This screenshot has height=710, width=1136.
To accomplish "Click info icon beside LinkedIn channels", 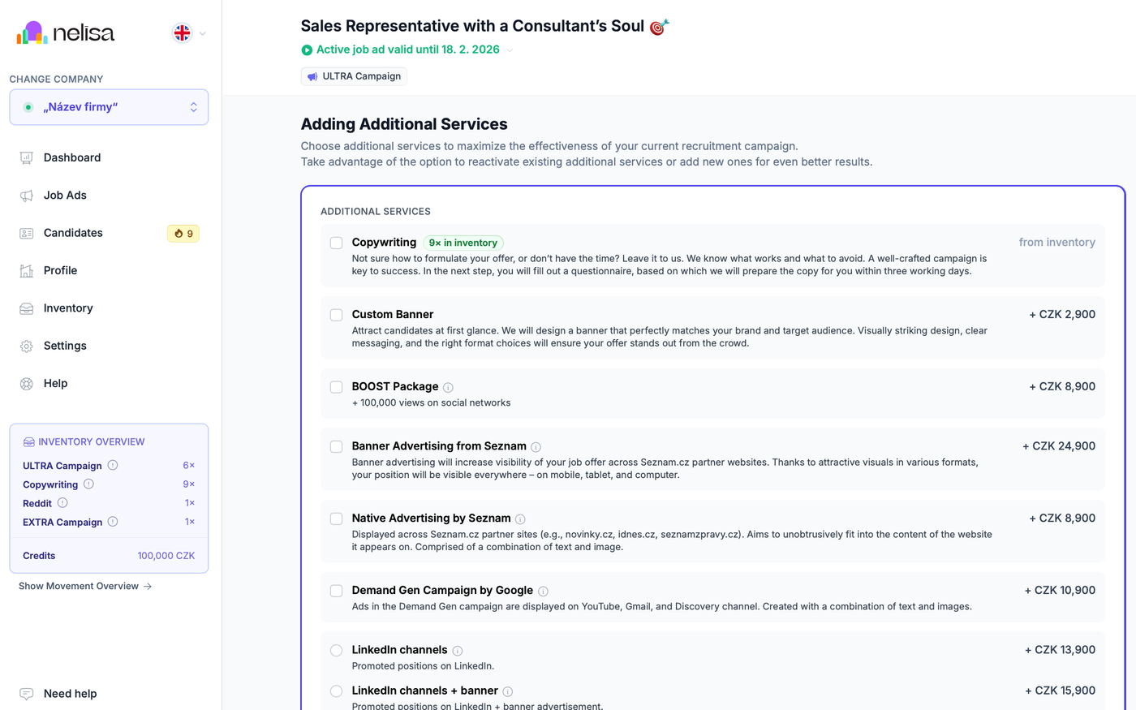I will pyautogui.click(x=458, y=651).
